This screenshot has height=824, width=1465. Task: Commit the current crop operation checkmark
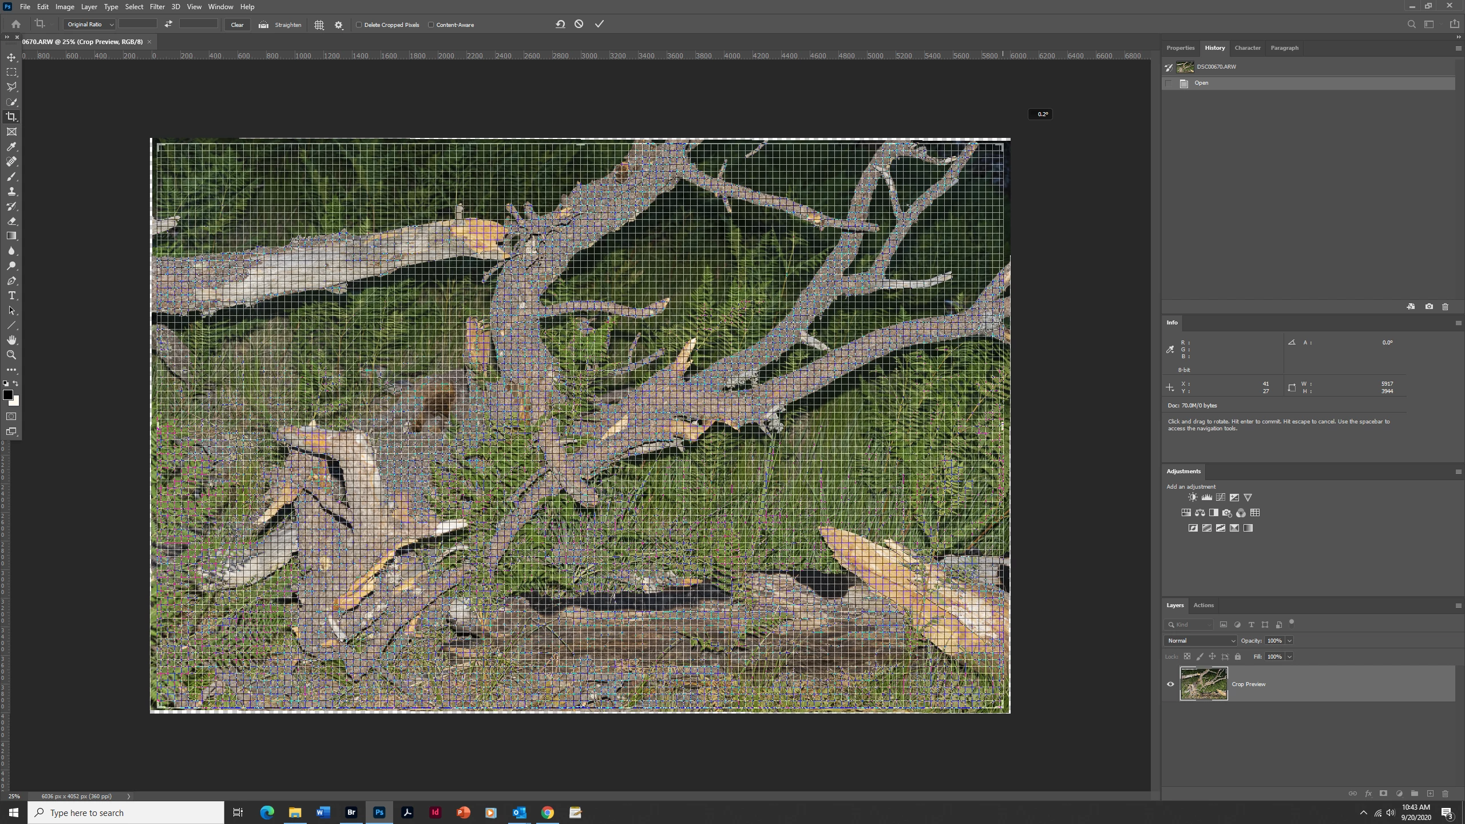(599, 24)
